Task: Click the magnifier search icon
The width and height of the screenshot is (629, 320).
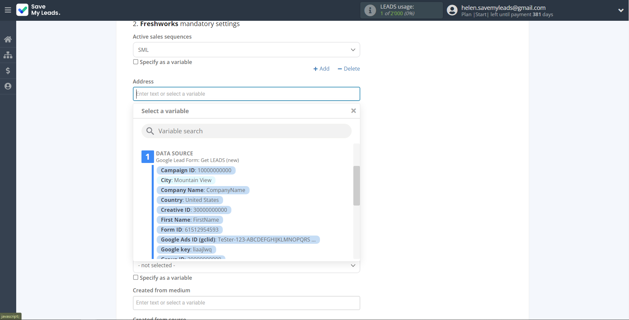Action: pos(150,131)
